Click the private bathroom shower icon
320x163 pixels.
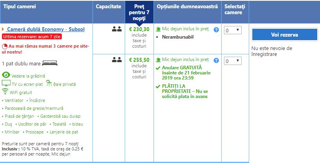point(49,83)
